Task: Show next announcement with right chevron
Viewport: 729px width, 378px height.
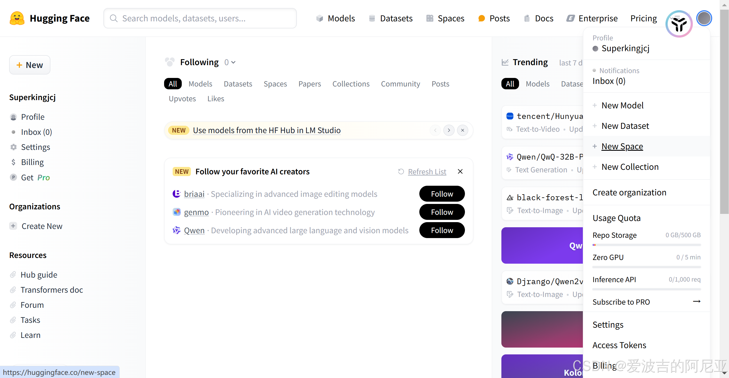Action: [449, 130]
